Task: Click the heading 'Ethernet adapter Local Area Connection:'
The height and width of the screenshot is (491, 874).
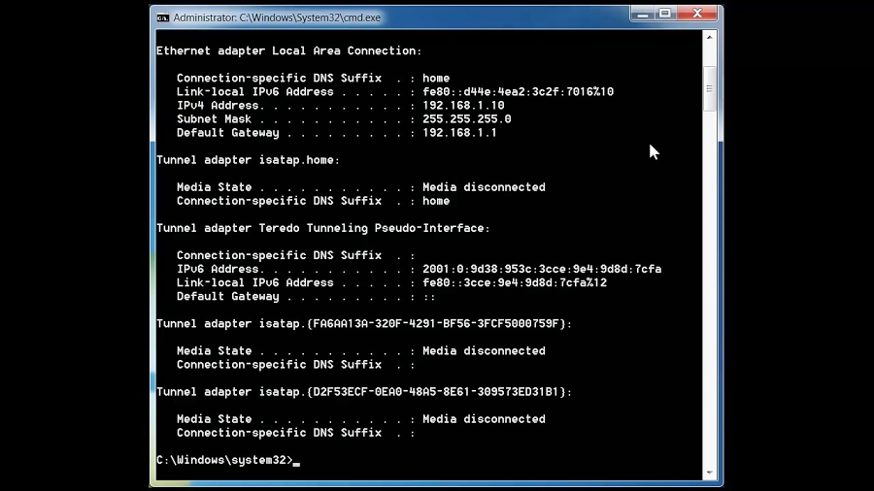Action: (x=288, y=50)
